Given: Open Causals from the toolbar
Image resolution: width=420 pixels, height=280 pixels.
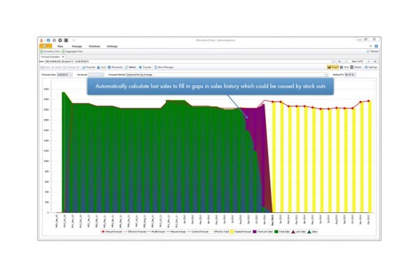Looking at the screenshot, I should (x=145, y=67).
